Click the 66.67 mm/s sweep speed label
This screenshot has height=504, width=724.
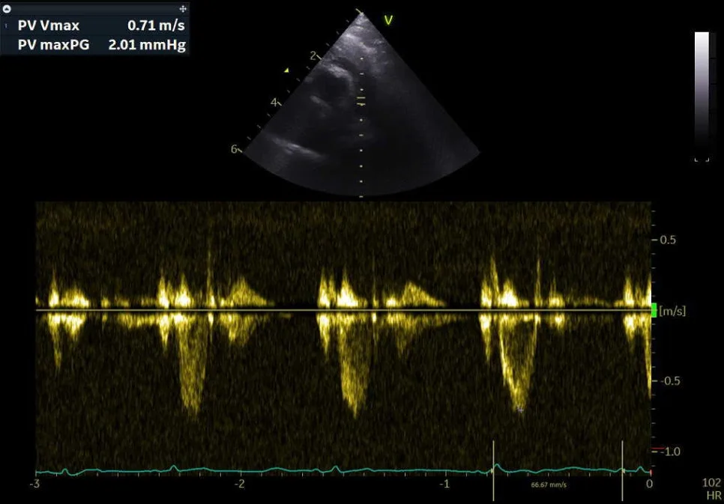pyautogui.click(x=549, y=485)
